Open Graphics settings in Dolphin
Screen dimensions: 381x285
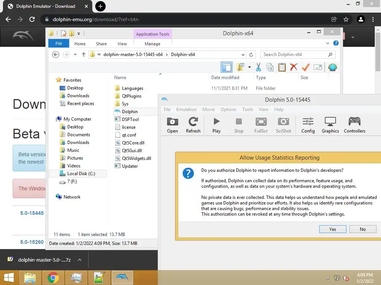tap(330, 125)
